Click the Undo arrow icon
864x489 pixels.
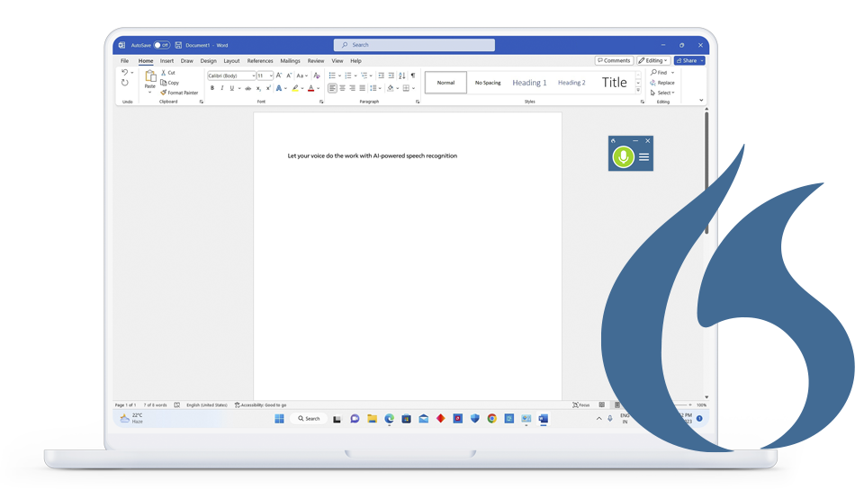click(124, 72)
